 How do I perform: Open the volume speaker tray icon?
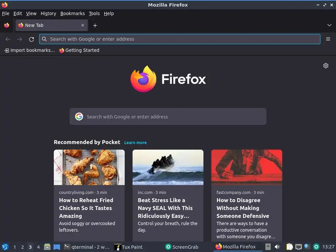tap(277, 247)
